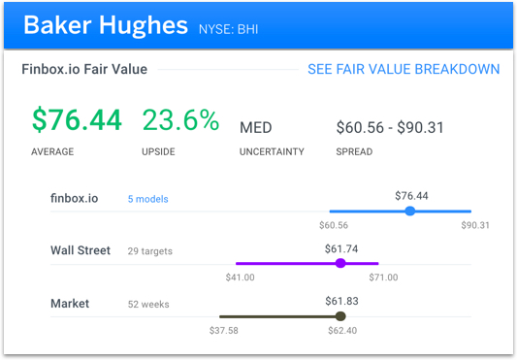Click the purple Wall Street target dot
The image size is (517, 360).
(x=340, y=263)
